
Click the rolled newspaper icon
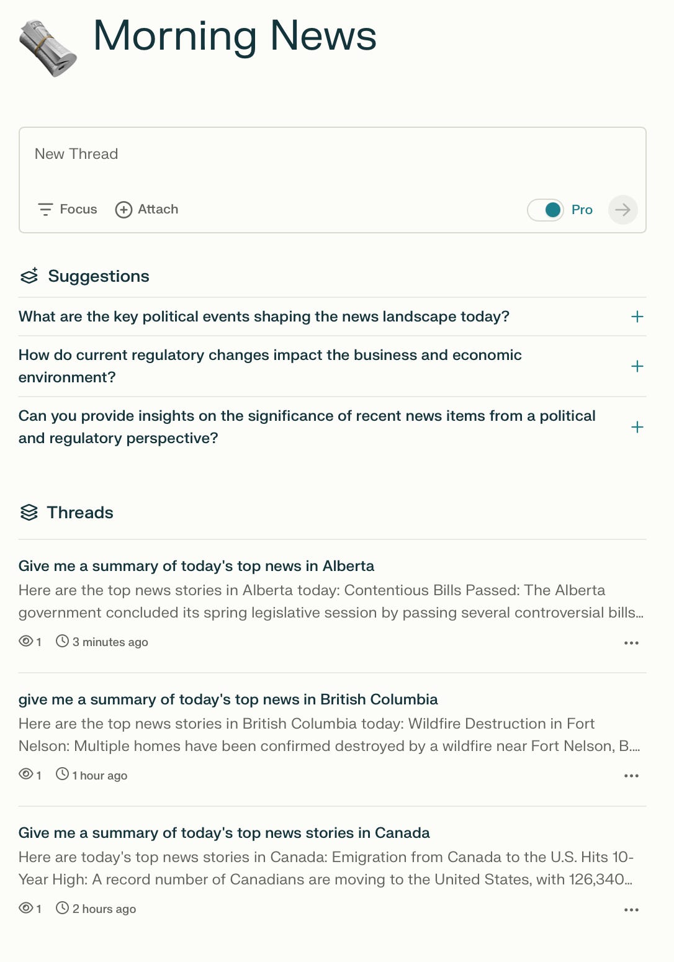click(x=48, y=48)
